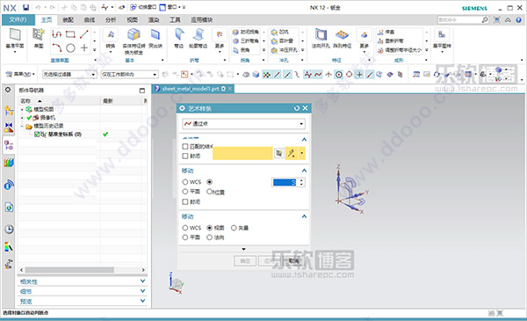Enable the 匹配的结点 checkbox

(x=184, y=146)
